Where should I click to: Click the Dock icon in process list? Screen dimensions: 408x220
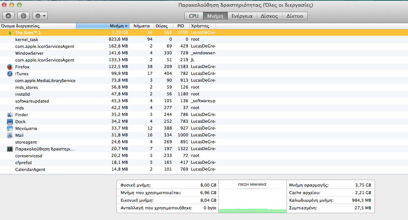[10, 122]
